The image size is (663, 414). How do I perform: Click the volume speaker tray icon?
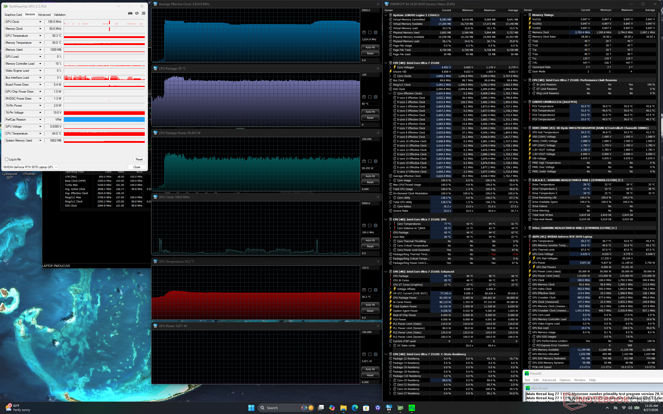[x=630, y=408]
